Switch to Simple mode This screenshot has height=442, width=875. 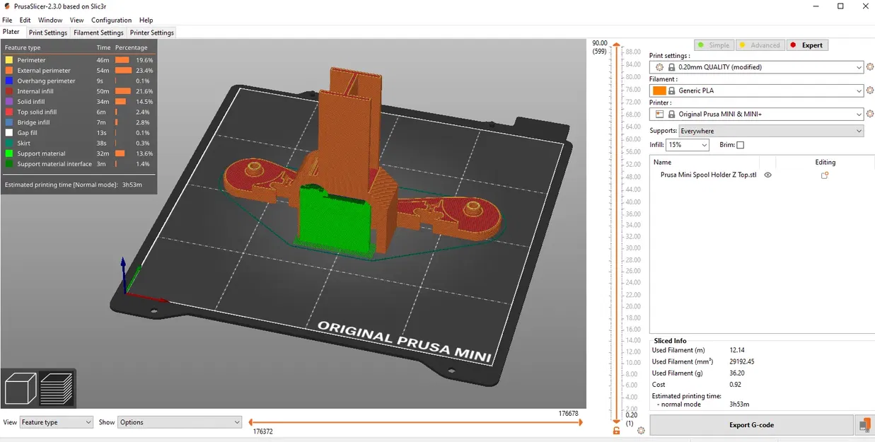[x=714, y=45]
